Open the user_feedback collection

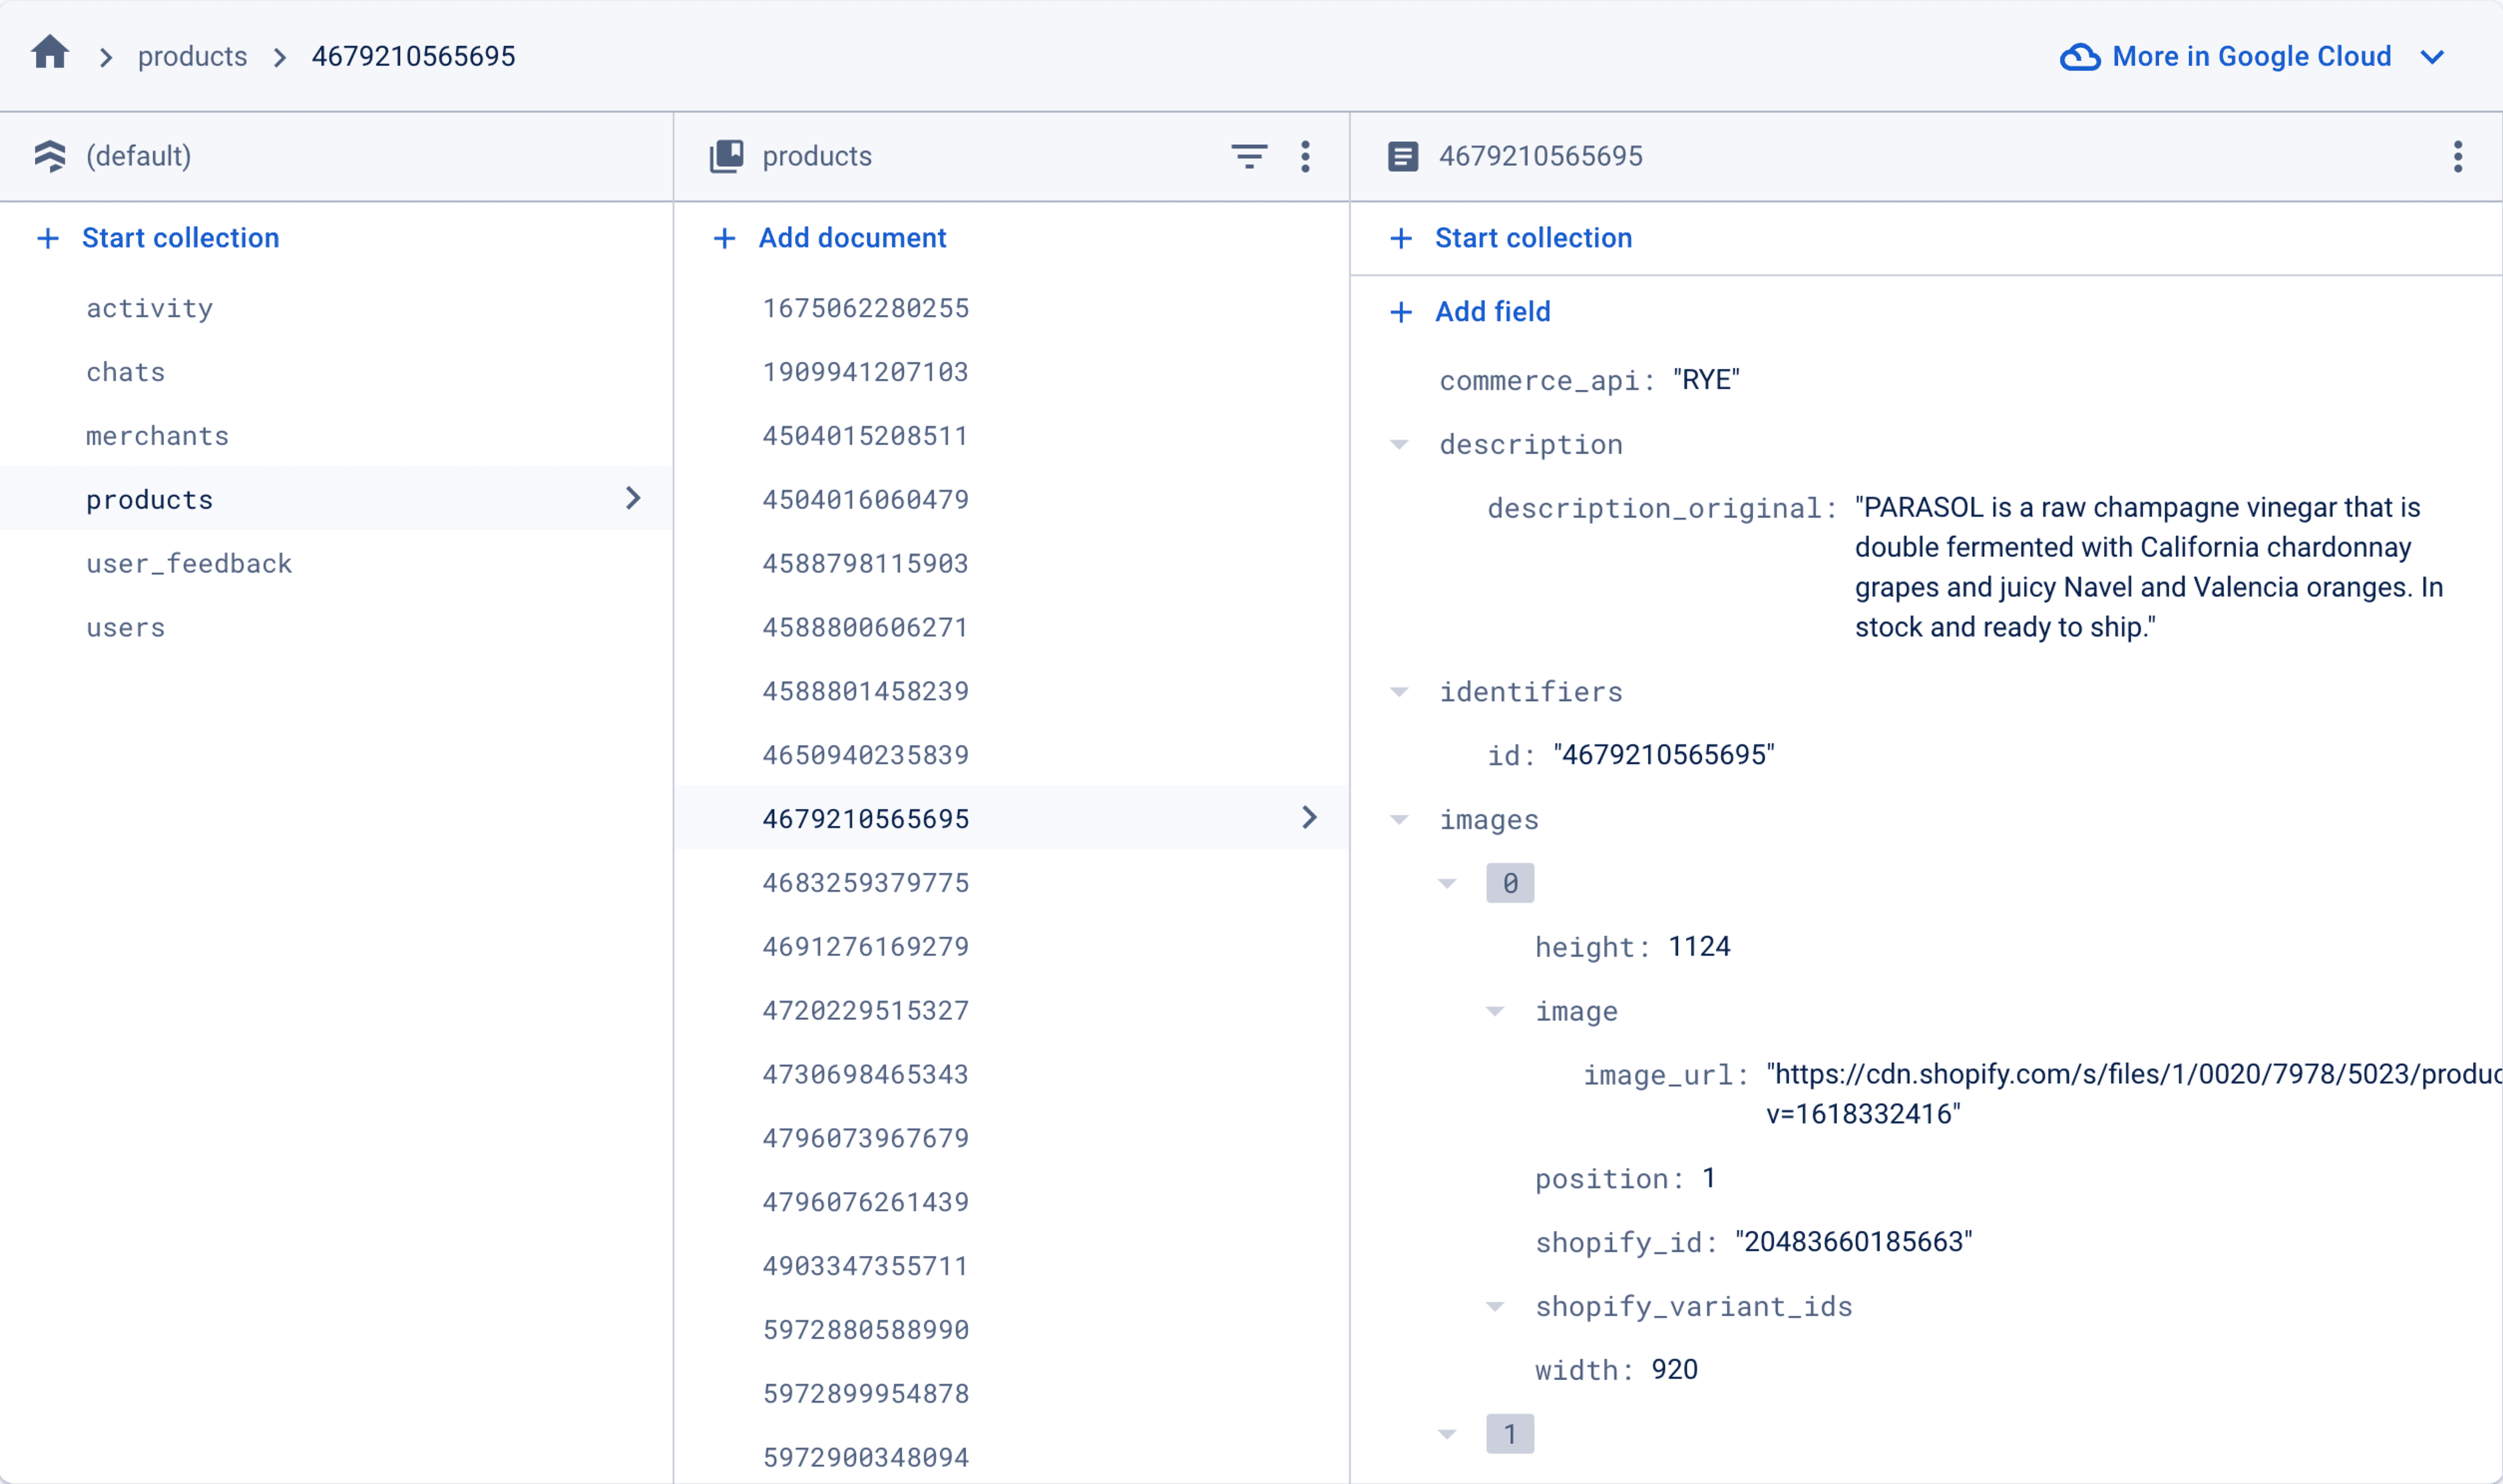pos(189,564)
